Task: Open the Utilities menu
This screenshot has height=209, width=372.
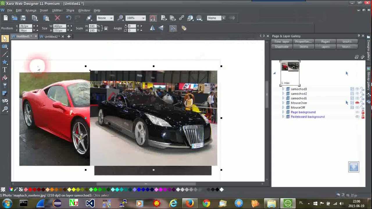Action: (57, 10)
